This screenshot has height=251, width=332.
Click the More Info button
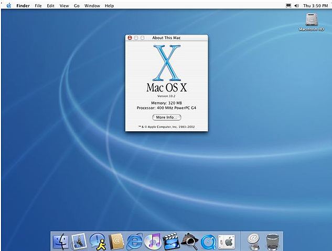[167, 117]
